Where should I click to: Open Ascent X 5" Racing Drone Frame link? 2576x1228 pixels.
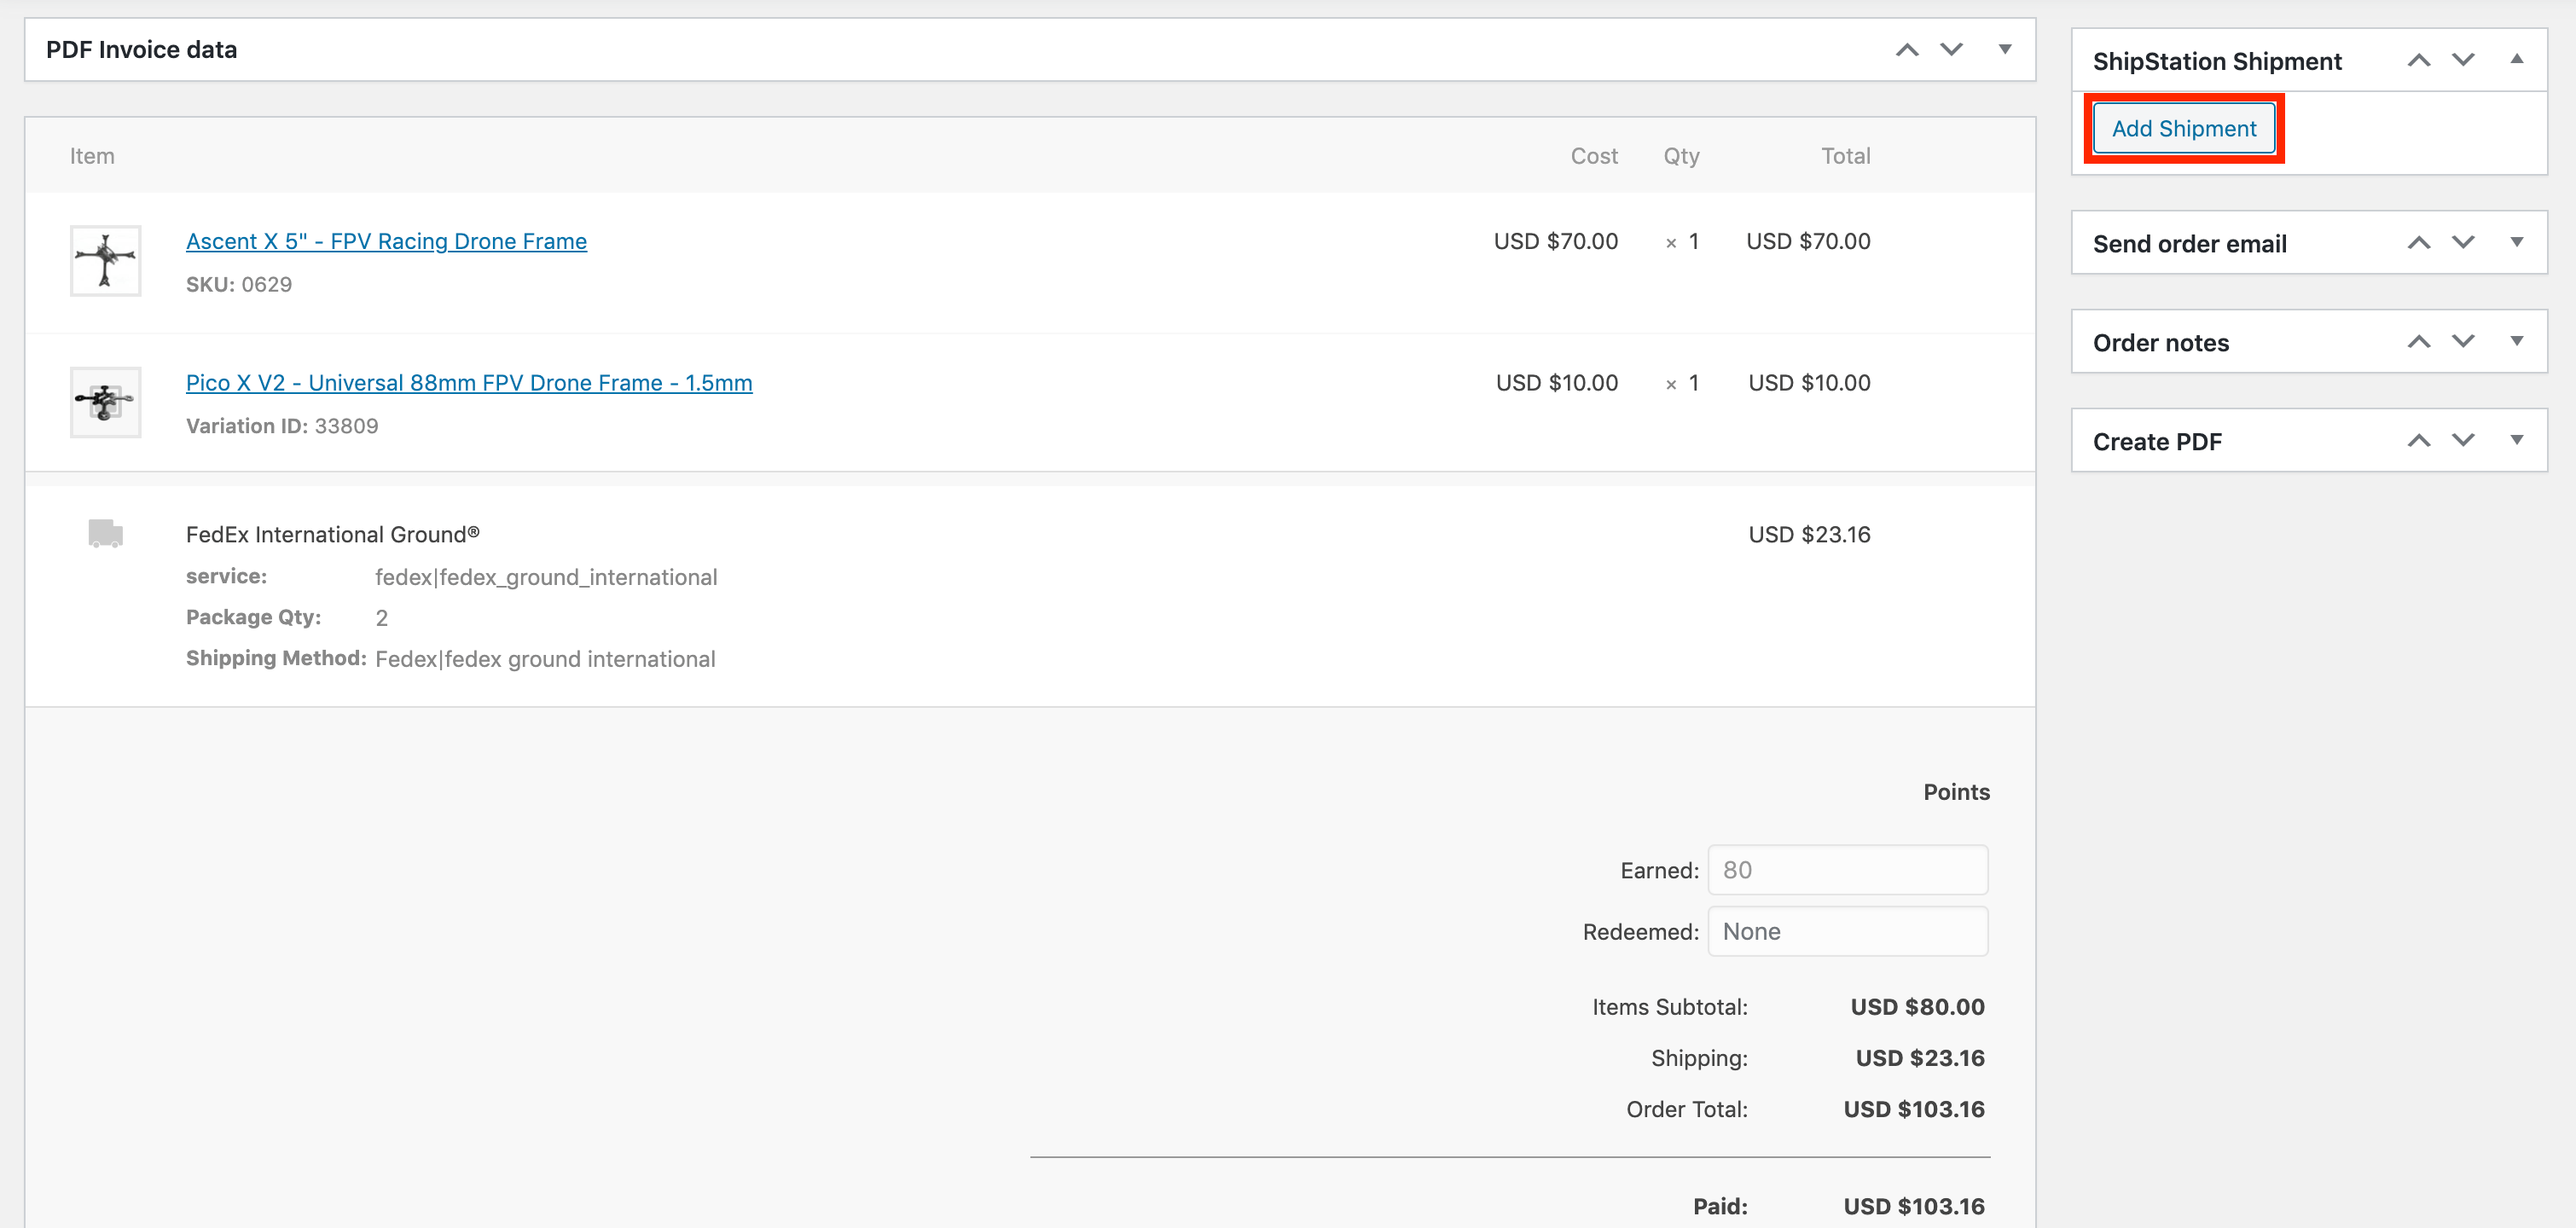tap(386, 241)
